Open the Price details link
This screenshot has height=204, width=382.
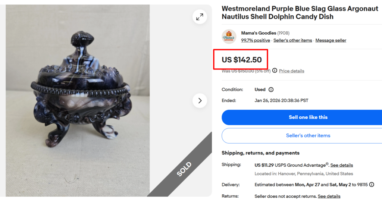point(291,71)
